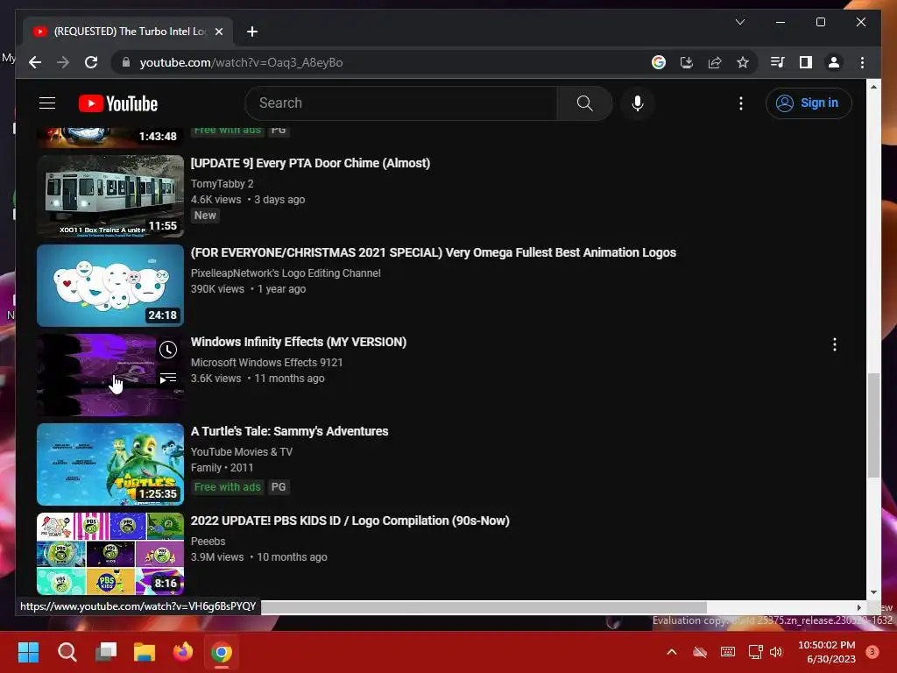
Task: Share this page icon
Action: coord(715,62)
